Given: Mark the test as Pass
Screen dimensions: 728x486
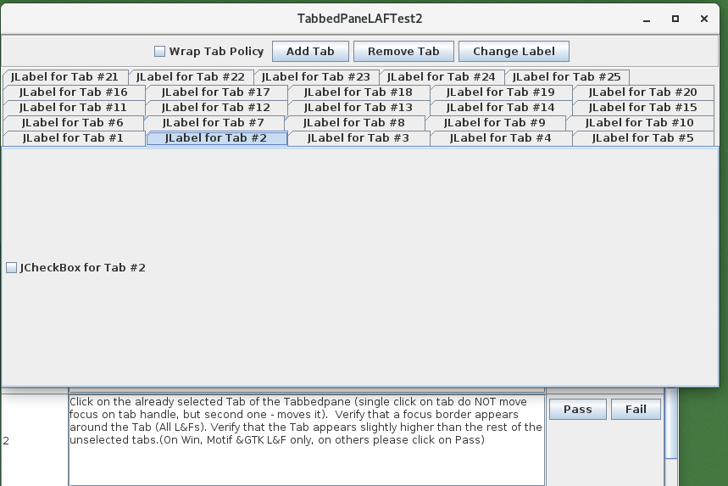Looking at the screenshot, I should pos(577,410).
